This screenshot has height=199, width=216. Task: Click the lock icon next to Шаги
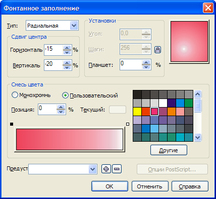(157, 50)
